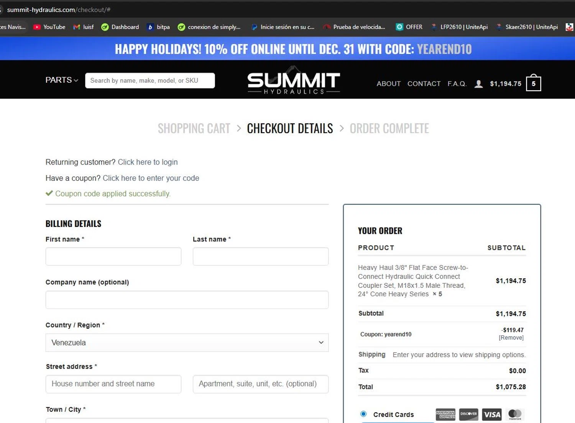Expand the PARTS menu

62,80
